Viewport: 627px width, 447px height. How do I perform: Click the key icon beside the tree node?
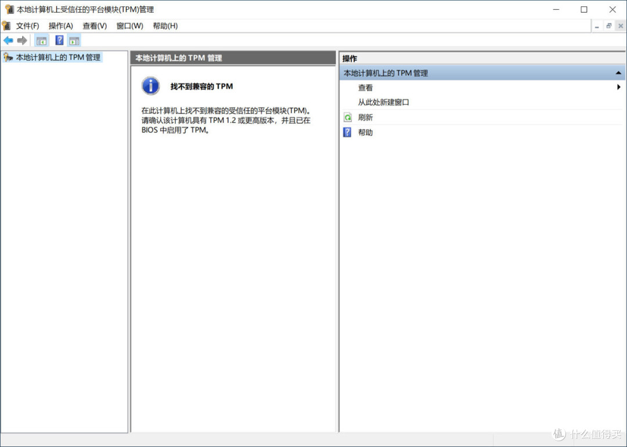click(x=7, y=57)
